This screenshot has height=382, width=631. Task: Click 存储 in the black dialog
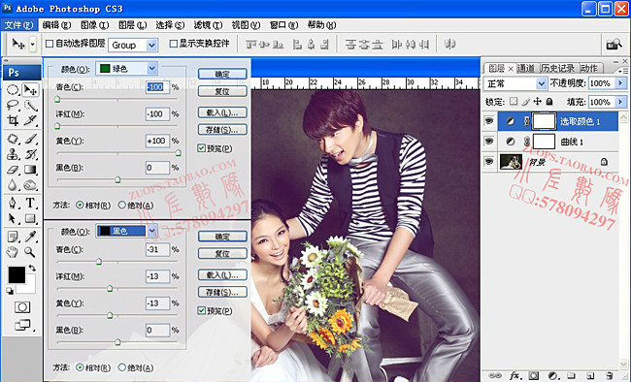click(x=222, y=293)
